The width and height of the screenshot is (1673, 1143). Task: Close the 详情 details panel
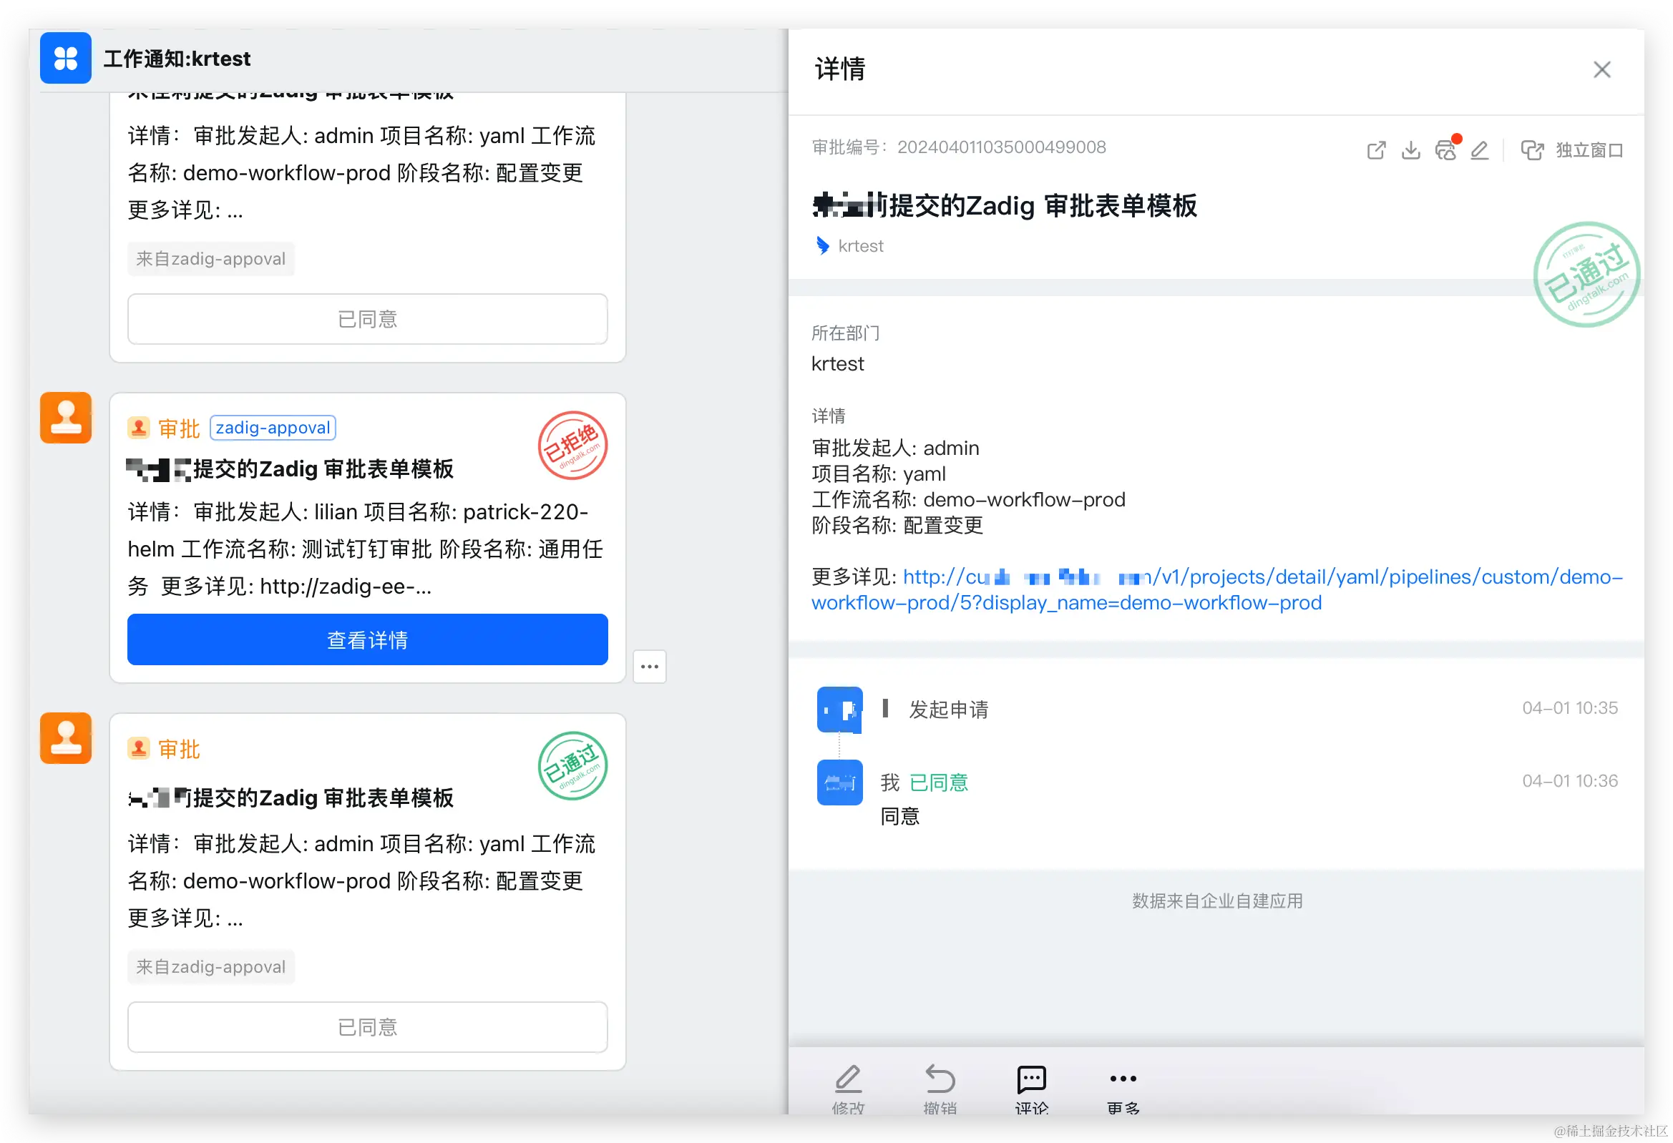click(x=1601, y=70)
